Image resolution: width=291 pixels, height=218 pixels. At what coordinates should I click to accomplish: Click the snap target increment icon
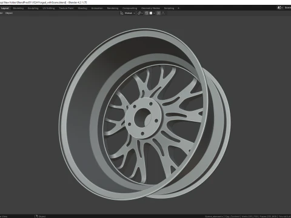point(151,13)
